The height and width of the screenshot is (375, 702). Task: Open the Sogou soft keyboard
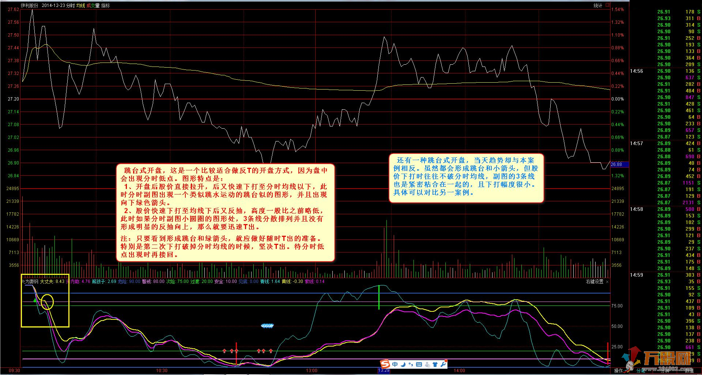(x=419, y=364)
